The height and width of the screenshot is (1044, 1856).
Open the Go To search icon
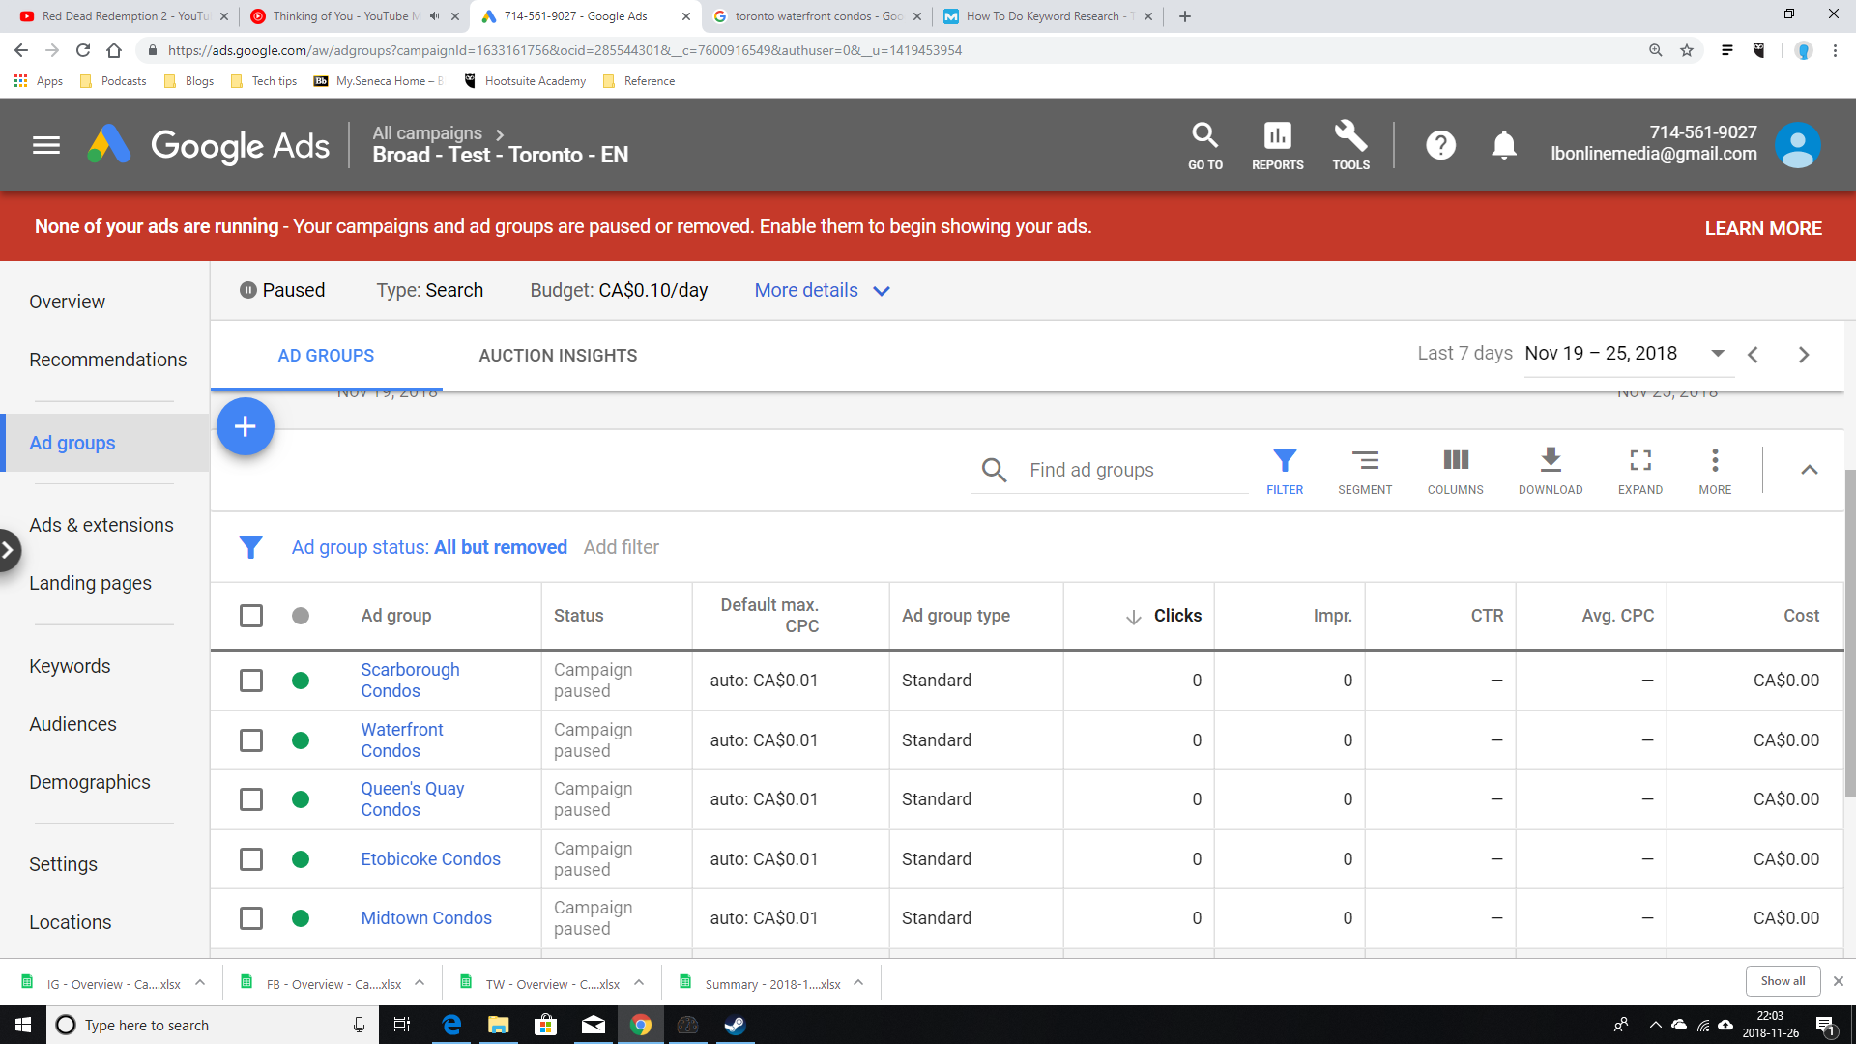click(1204, 145)
